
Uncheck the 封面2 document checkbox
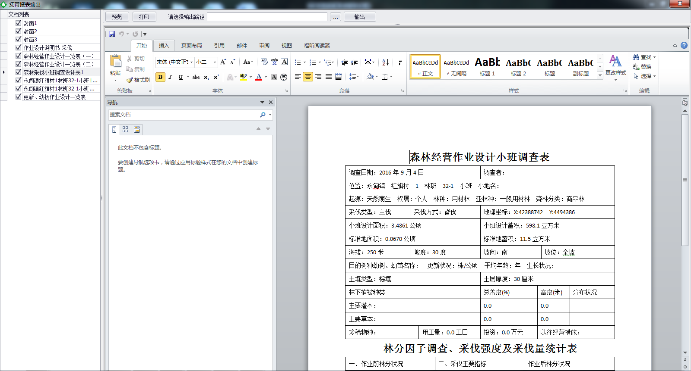click(18, 31)
